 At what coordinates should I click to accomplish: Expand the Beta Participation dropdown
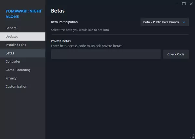(165, 22)
